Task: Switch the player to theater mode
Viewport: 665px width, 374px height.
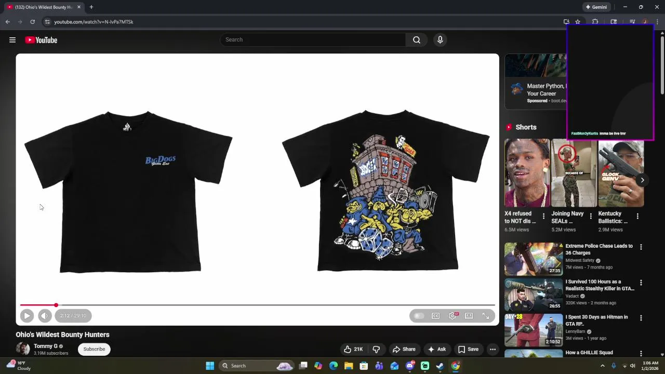Action: pyautogui.click(x=469, y=316)
